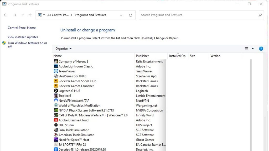Open the Organise dropdown menu
This screenshot has width=269, height=151.
(x=63, y=48)
